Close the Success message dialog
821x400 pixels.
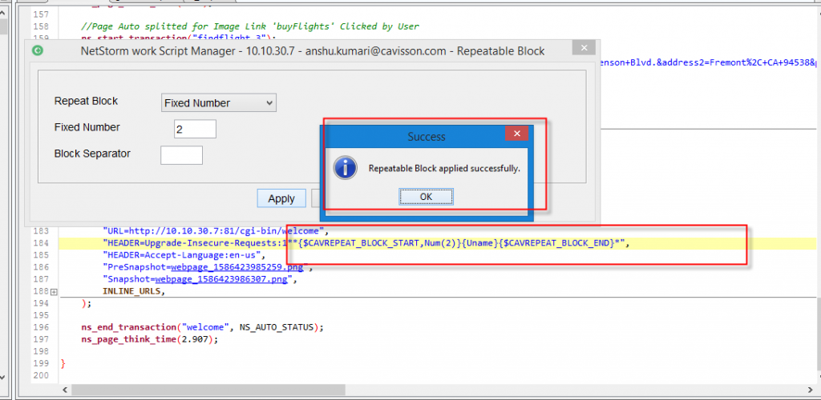click(517, 136)
